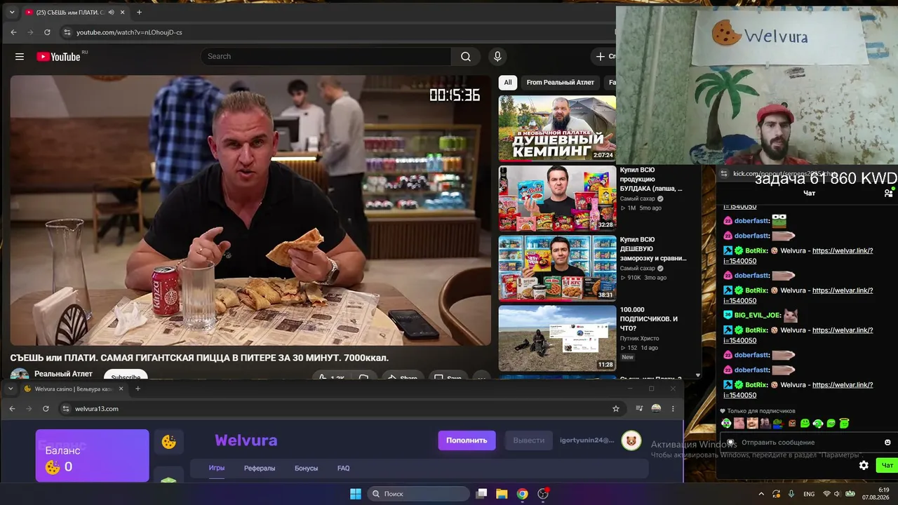Screen dimensions: 898x505
Task: Open the media control icon in Welvura browser toolbar
Action: [639, 409]
